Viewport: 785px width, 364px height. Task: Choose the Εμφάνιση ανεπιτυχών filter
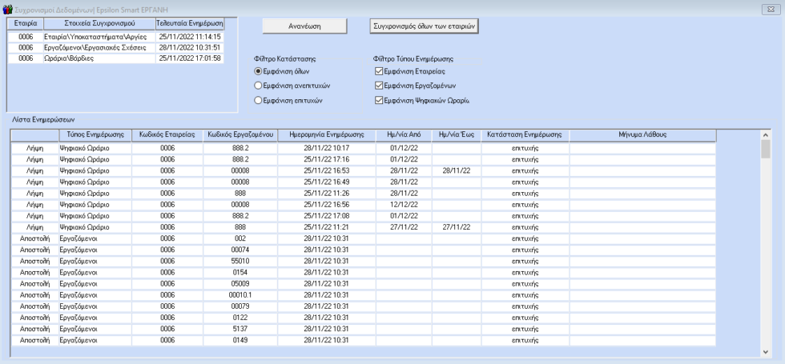258,86
